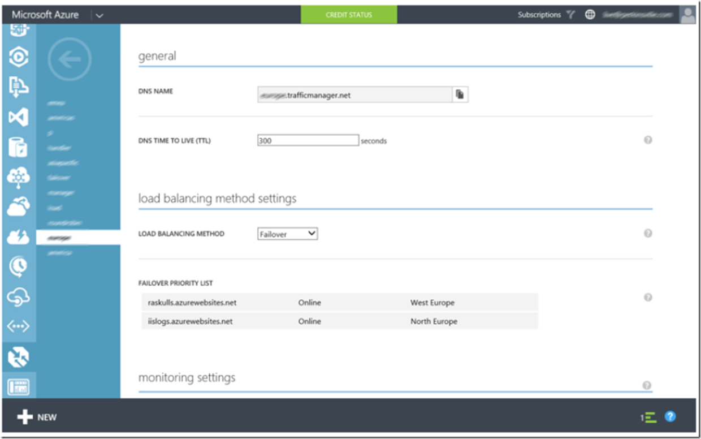Viewport: 701px width, 439px height.
Task: Select the cloud with lightning bolt icon
Action: (18, 237)
